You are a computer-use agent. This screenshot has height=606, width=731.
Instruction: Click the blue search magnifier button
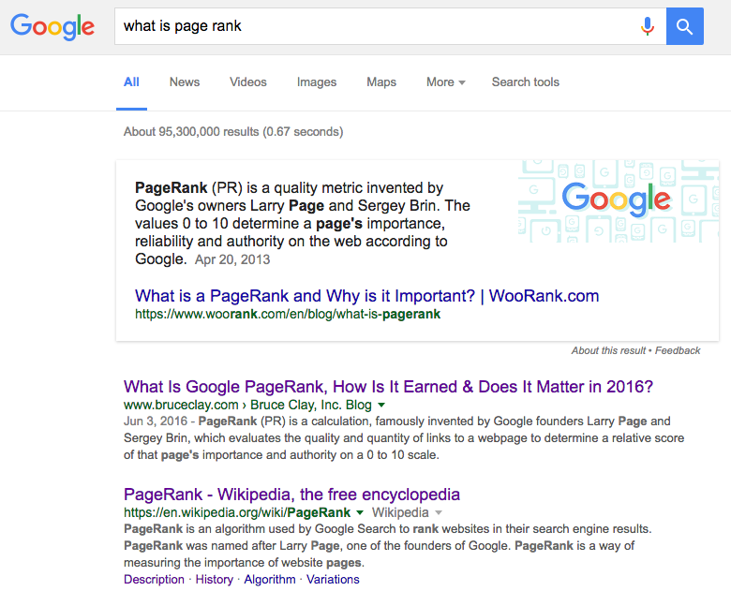point(684,26)
